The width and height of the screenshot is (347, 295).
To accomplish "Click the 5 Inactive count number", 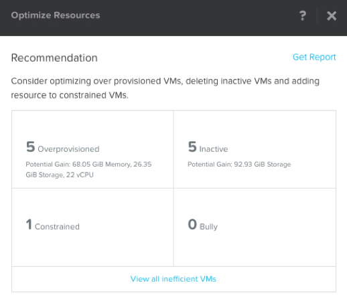I will [x=192, y=146].
